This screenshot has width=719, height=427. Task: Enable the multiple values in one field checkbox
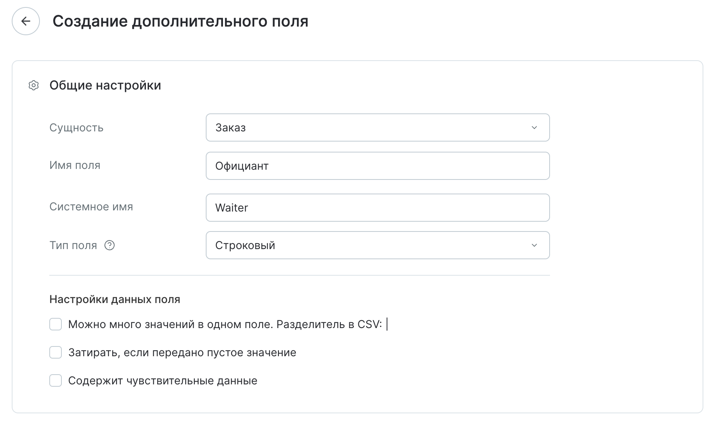click(x=56, y=324)
